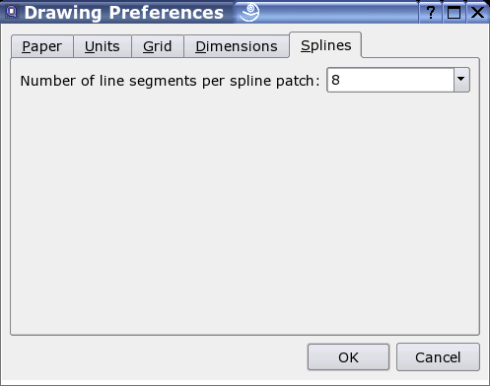Maximize the Drawing Preferences dialog

[x=454, y=13]
